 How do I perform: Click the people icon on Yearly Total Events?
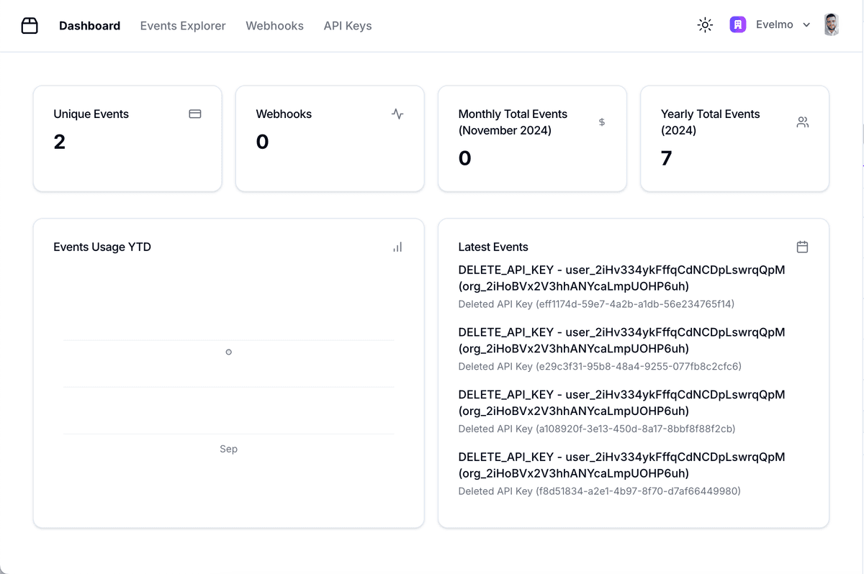click(803, 122)
